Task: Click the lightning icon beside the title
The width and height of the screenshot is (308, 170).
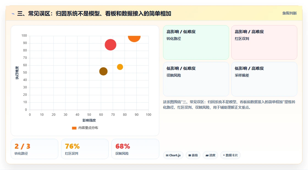Action: coord(13,14)
